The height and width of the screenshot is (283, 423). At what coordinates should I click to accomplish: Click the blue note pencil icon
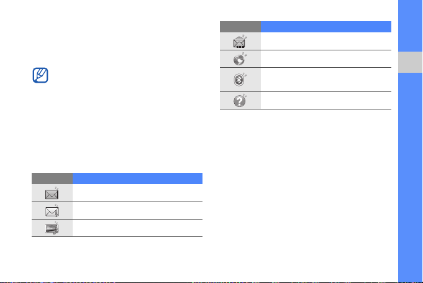tap(40, 75)
